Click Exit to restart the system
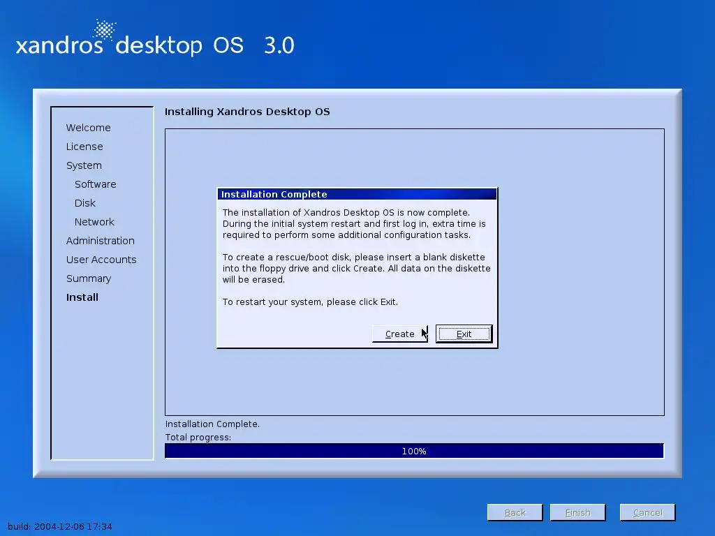This screenshot has height=536, width=715. pos(464,334)
